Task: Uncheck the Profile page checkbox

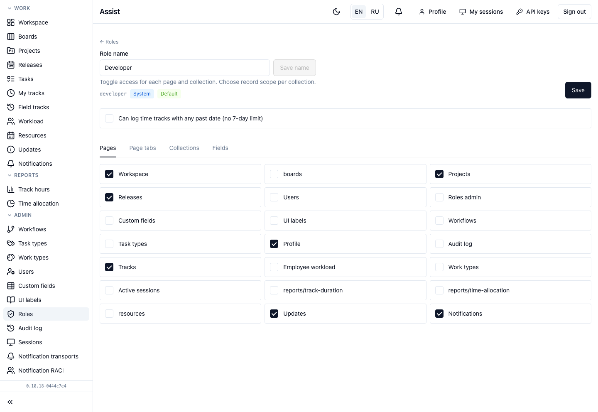Action: (x=274, y=244)
